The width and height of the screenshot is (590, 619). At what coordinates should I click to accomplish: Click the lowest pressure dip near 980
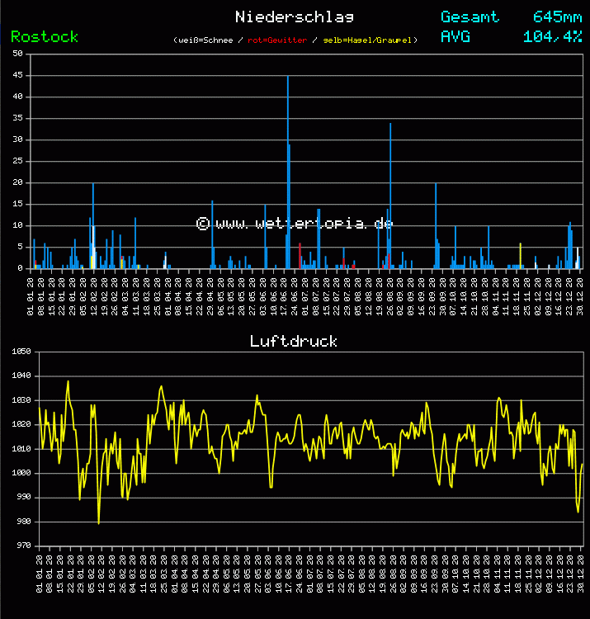coord(99,522)
